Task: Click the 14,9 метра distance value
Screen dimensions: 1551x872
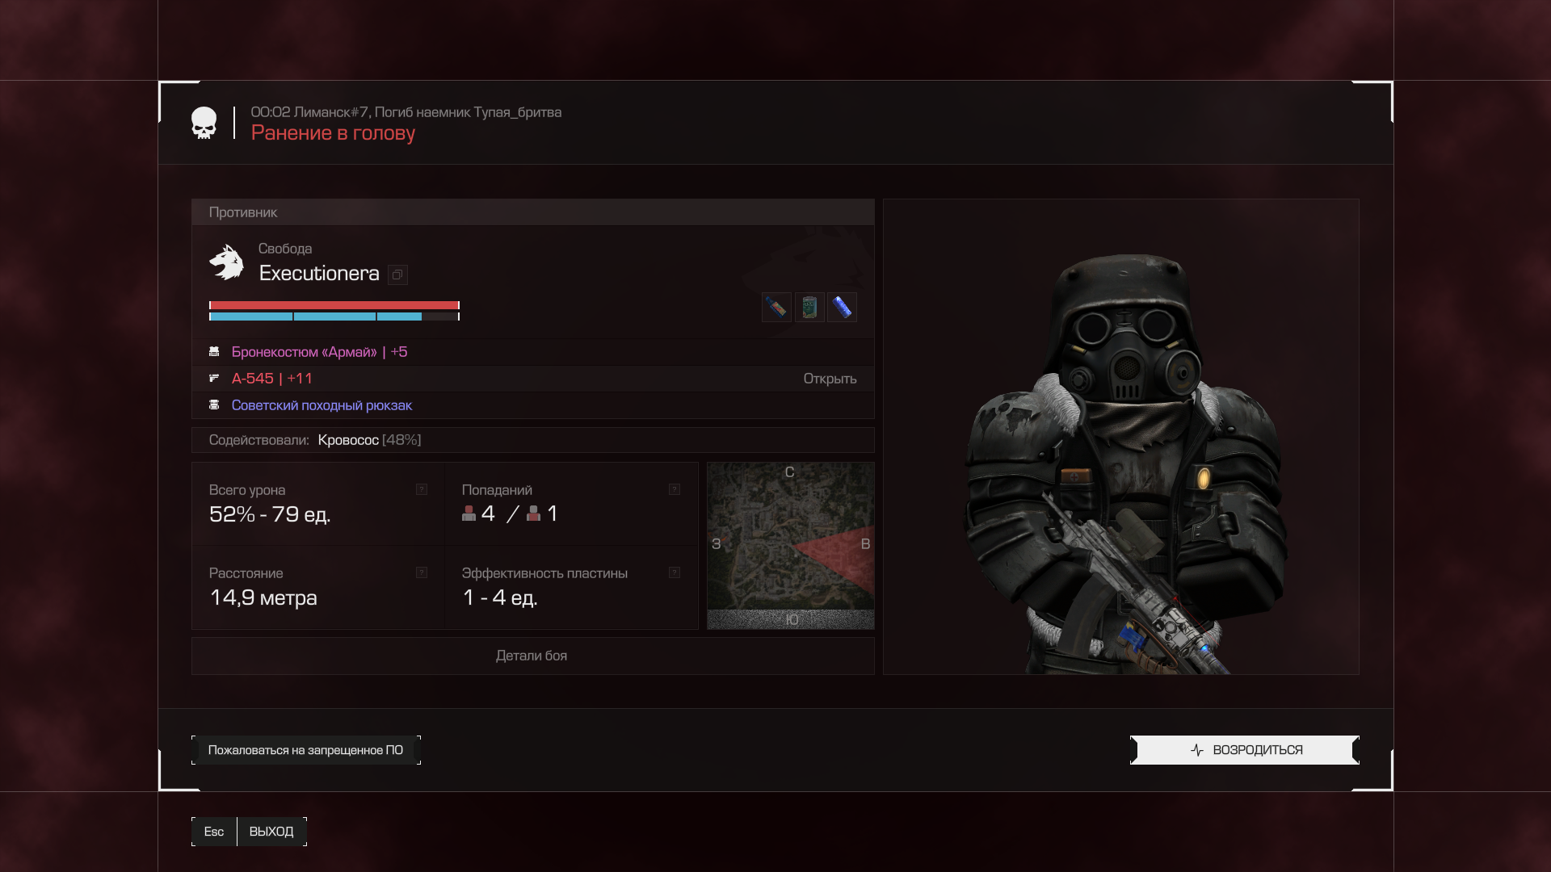Action: click(263, 597)
